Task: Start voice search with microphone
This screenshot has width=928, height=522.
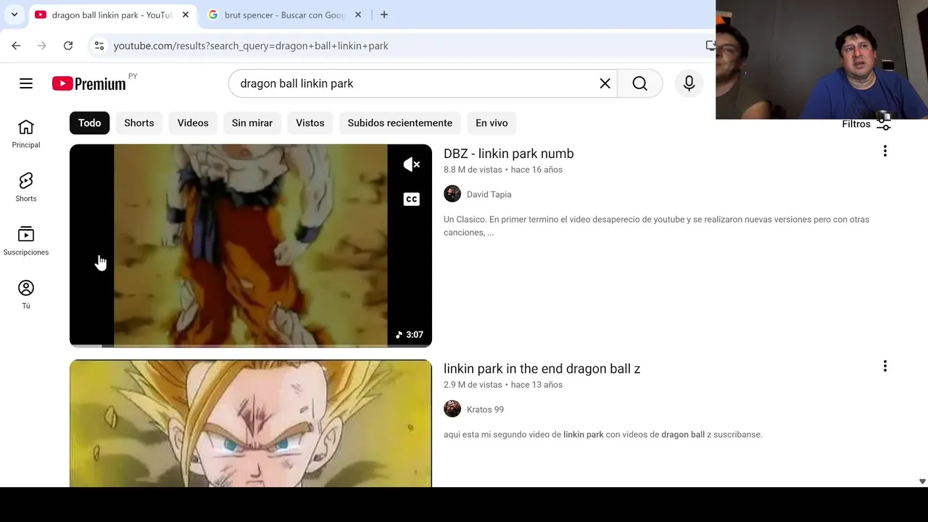Action: click(689, 83)
